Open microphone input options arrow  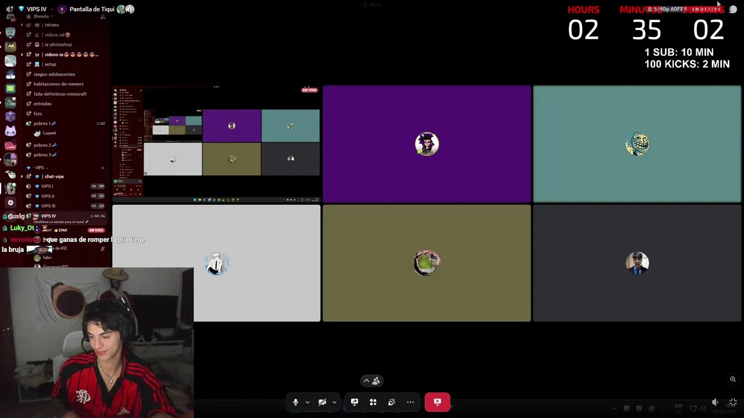point(307,402)
